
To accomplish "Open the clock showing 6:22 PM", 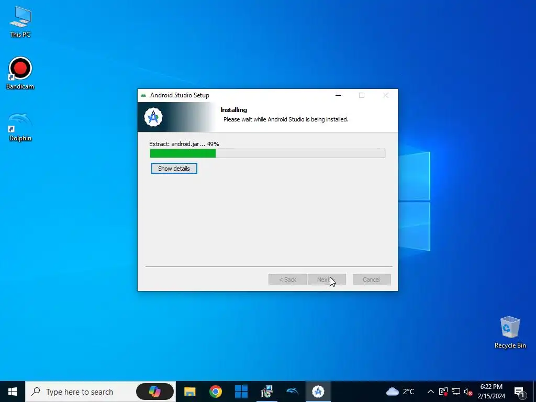I will point(491,392).
